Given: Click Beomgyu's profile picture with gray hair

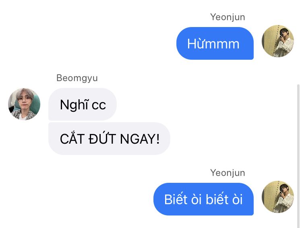Looking at the screenshot, I should coord(24,104).
